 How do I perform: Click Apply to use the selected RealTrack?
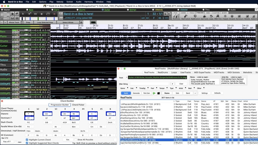126,93
